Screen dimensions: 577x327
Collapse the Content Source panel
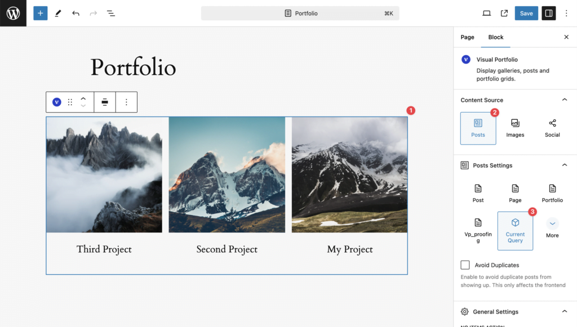click(565, 100)
